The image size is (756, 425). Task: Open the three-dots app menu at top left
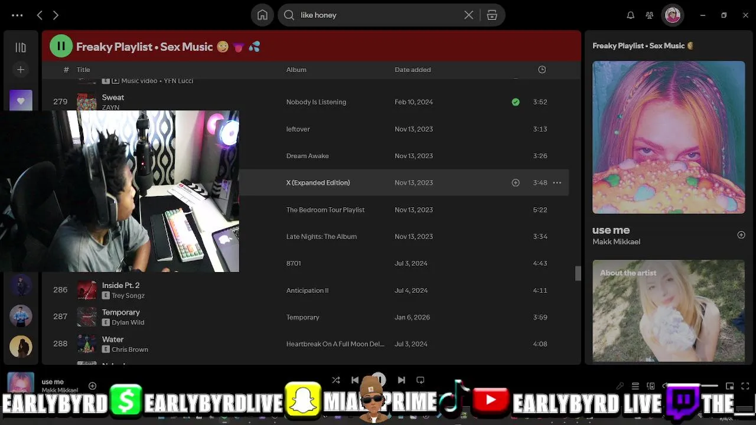point(17,15)
